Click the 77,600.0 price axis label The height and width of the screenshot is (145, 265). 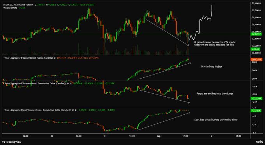(256, 38)
